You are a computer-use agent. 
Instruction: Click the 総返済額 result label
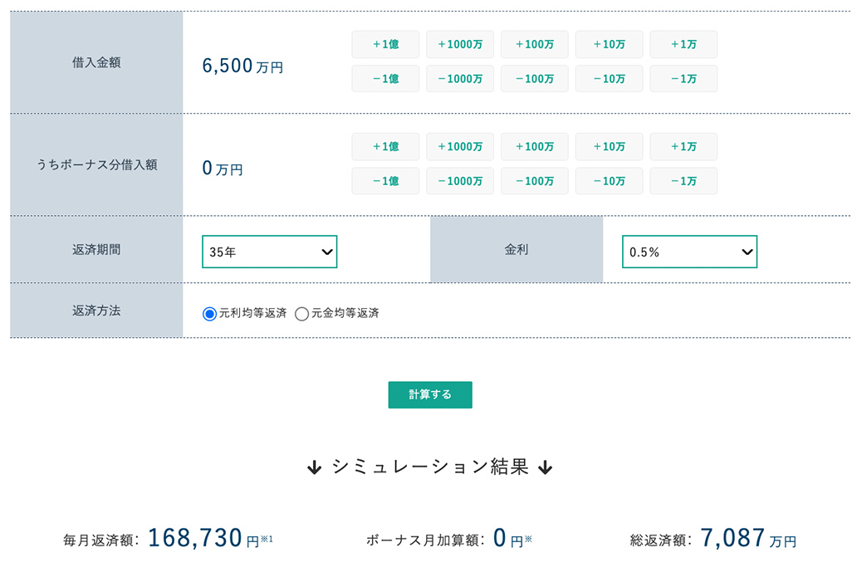[661, 540]
